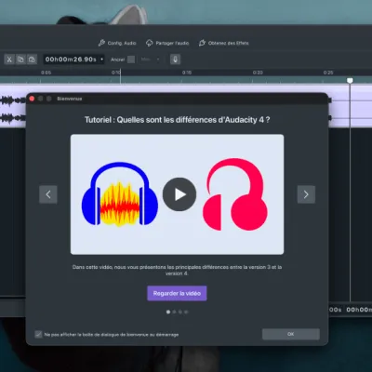Click the microphone record-meter icon
The image size is (372, 372).
(175, 60)
